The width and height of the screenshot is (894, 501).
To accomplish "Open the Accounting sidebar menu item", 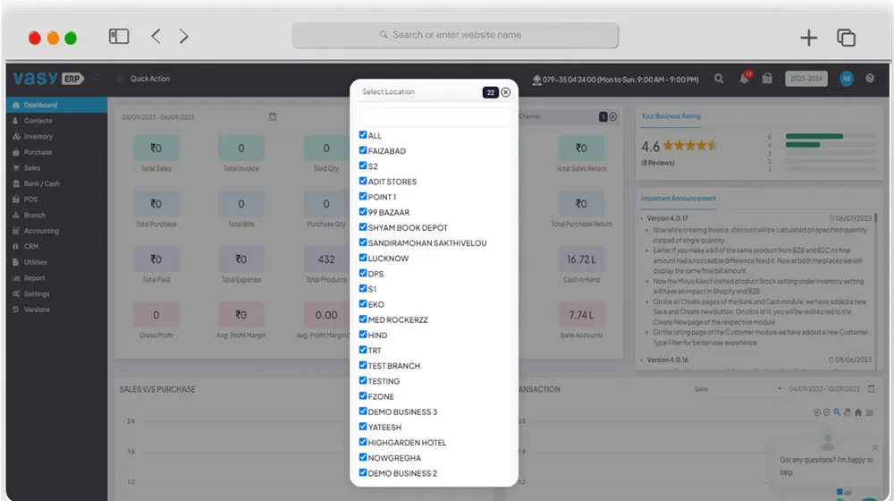I will (x=41, y=231).
